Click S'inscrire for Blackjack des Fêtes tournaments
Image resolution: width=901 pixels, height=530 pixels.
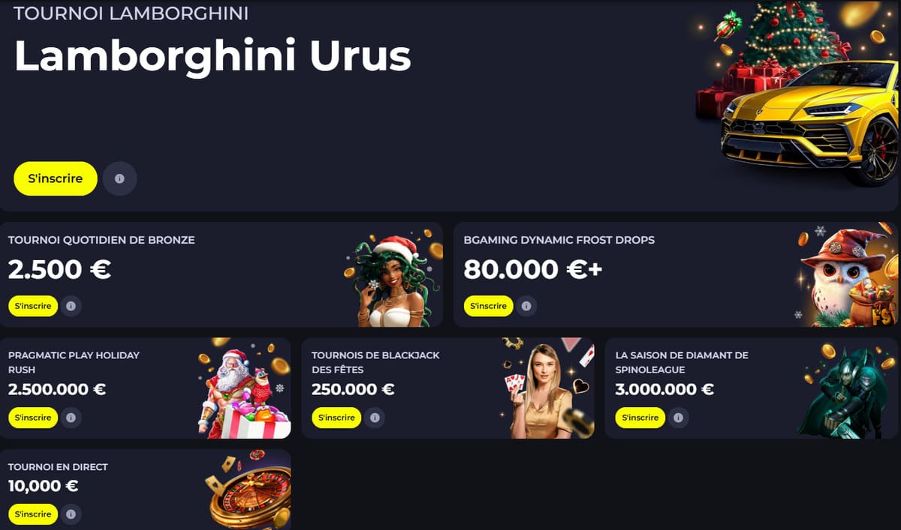point(336,418)
